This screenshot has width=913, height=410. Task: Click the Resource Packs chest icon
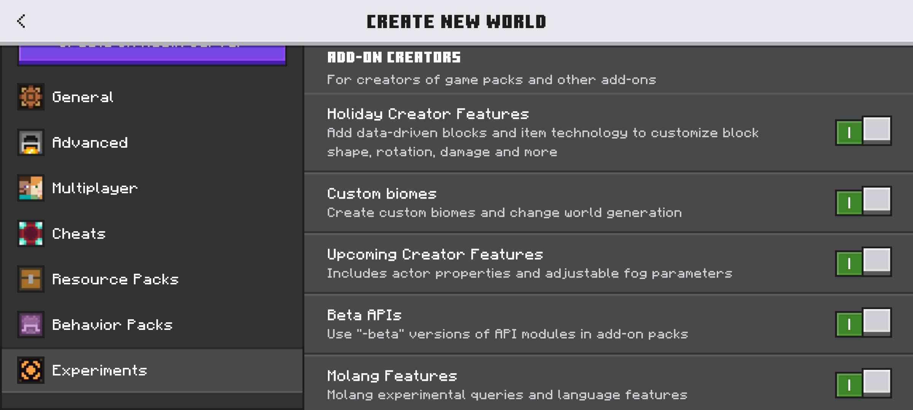click(x=31, y=279)
